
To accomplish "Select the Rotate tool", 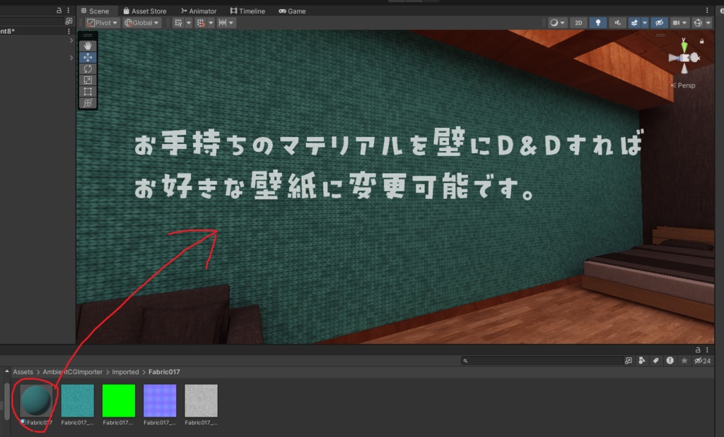I will point(88,68).
